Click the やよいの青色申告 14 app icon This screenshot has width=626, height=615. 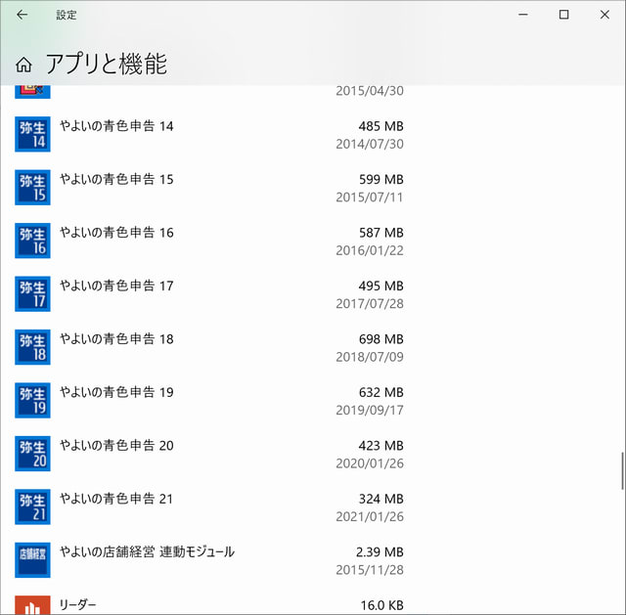32,134
